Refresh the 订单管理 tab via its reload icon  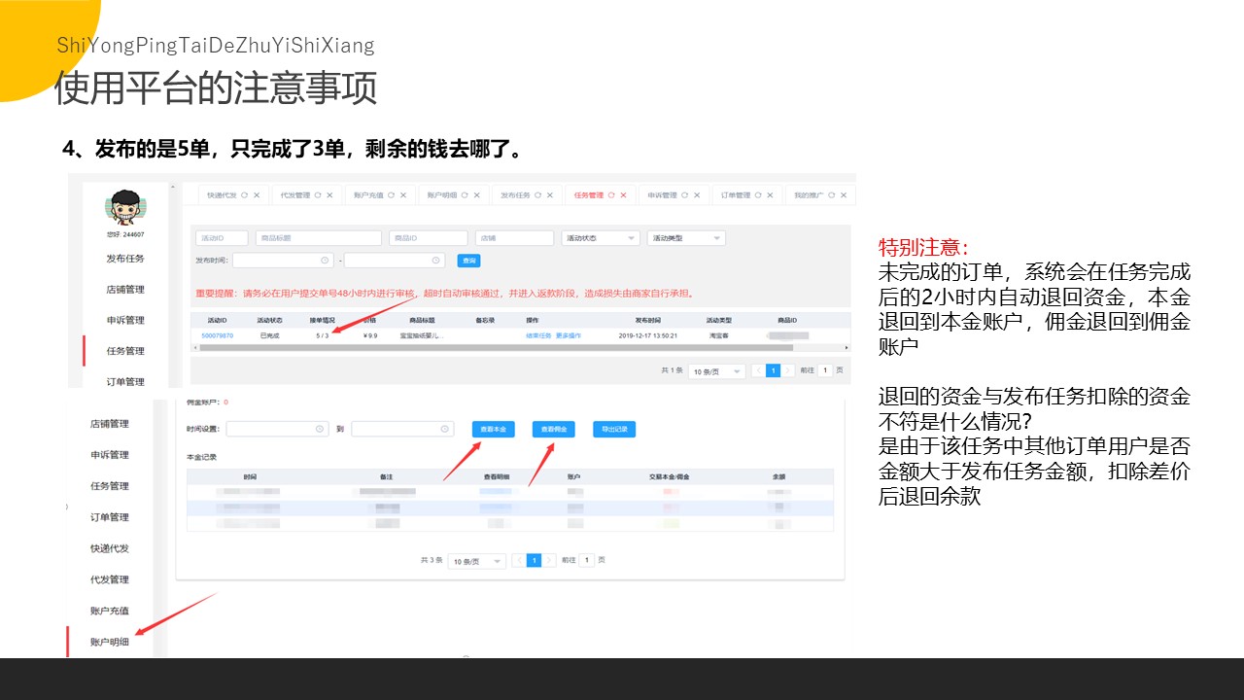758,195
